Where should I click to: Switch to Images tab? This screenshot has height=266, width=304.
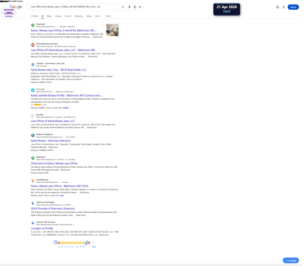pyautogui.click(x=58, y=16)
